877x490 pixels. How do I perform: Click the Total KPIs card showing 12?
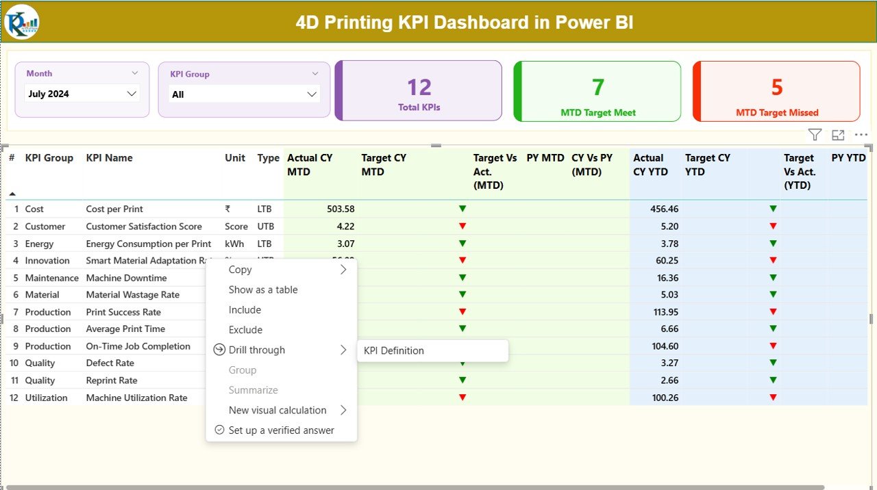[418, 91]
